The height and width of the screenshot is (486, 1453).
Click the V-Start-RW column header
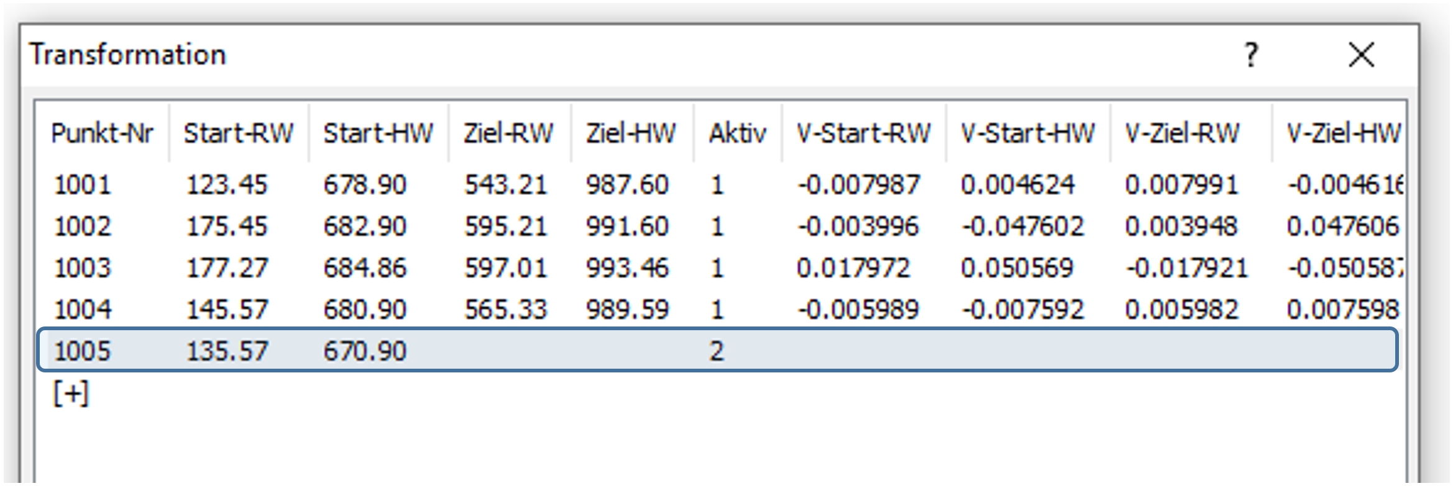(x=863, y=133)
